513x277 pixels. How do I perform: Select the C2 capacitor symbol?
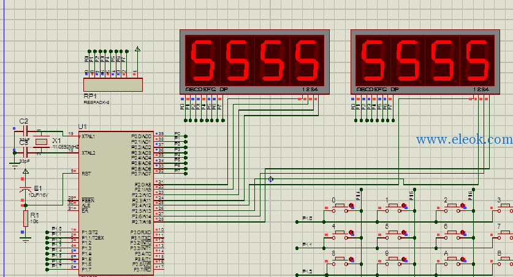pos(25,131)
